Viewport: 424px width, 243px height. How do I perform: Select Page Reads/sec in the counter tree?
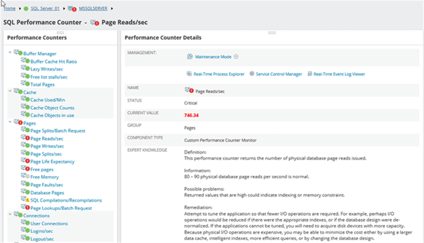[47, 138]
